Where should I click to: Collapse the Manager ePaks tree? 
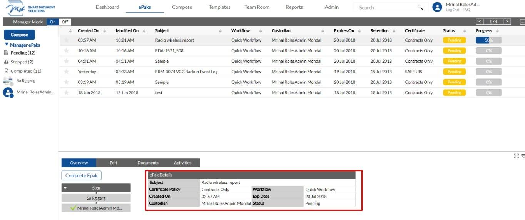point(7,45)
